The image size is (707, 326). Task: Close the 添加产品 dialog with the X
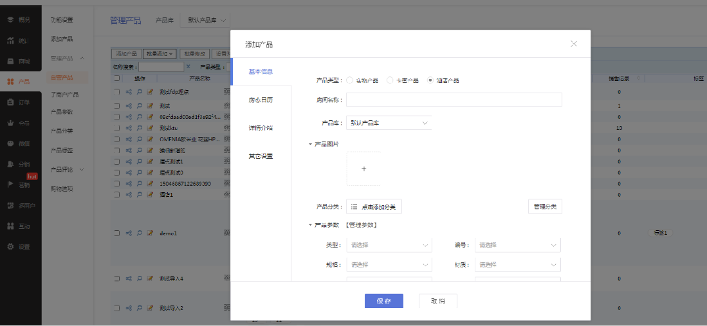click(x=574, y=44)
